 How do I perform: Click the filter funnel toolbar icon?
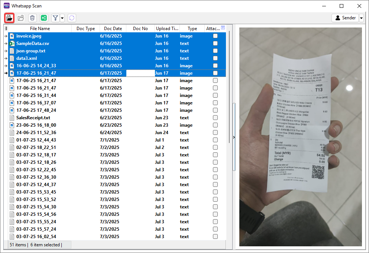[55, 18]
